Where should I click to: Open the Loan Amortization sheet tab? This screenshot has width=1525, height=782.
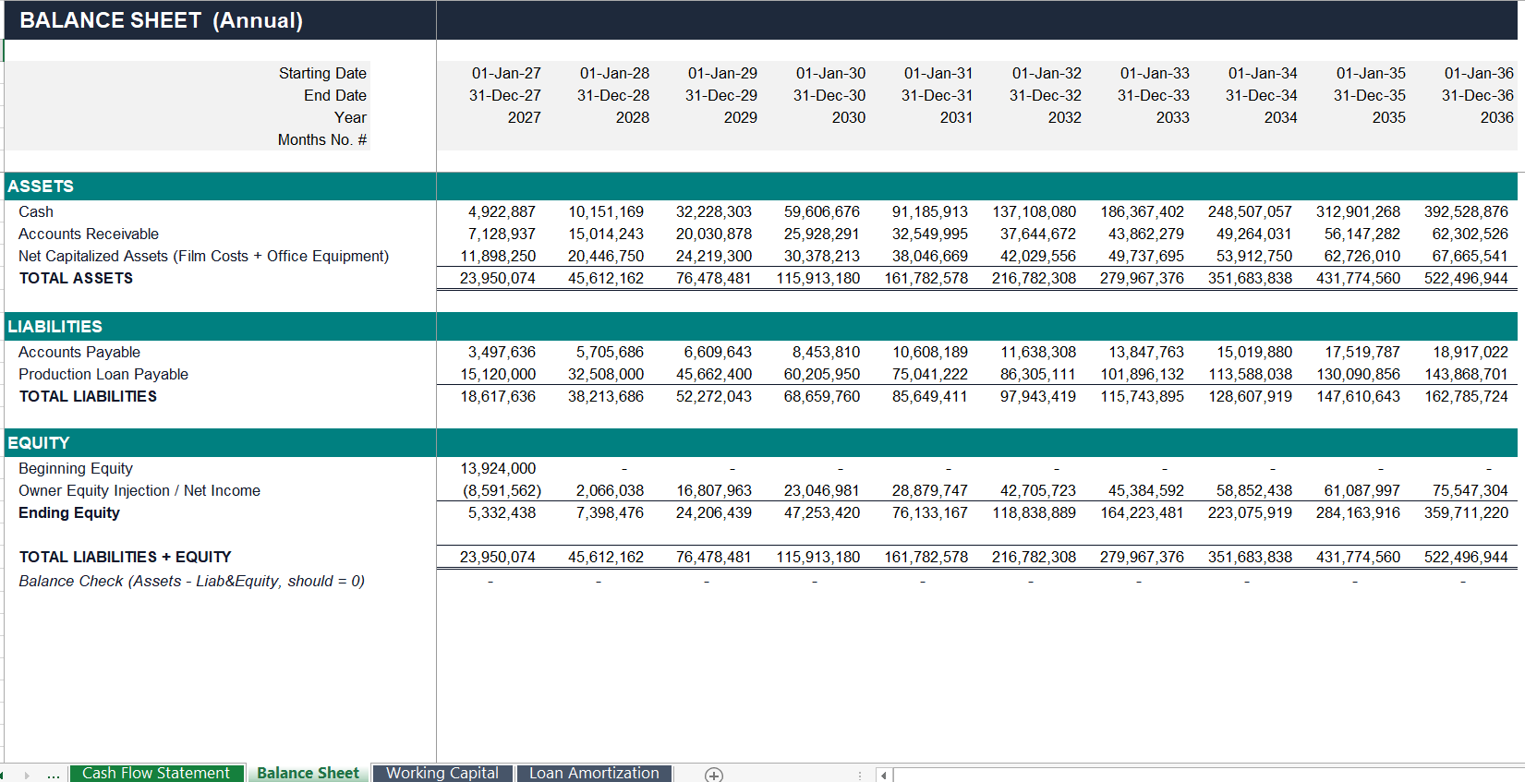(x=594, y=774)
